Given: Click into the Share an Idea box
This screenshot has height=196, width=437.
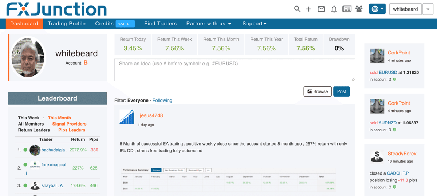Looking at the screenshot, I should point(235,70).
